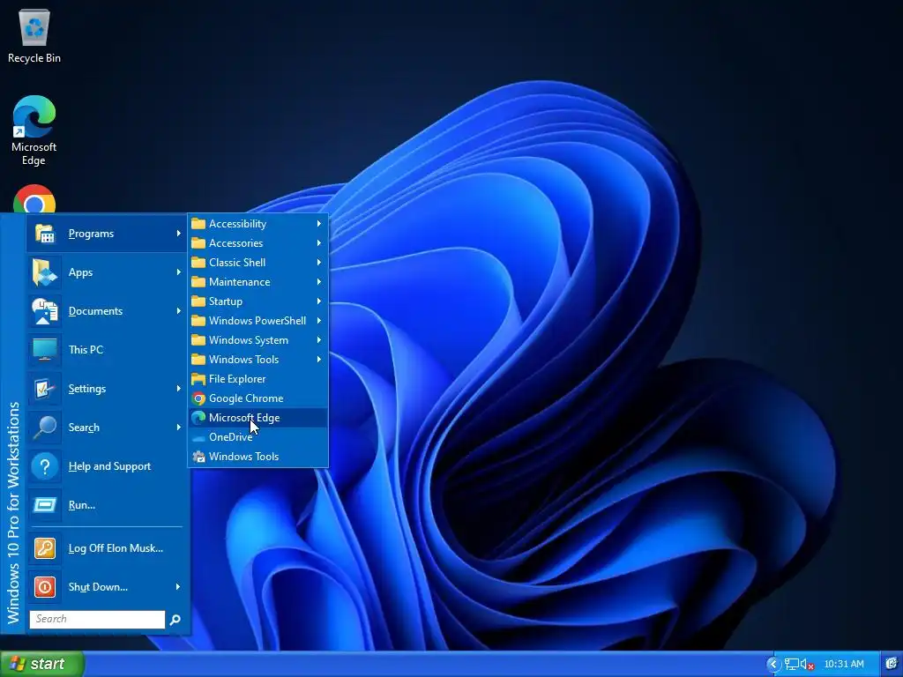This screenshot has height=677, width=903.
Task: Click the notification icon at taskbar end
Action: (892, 664)
